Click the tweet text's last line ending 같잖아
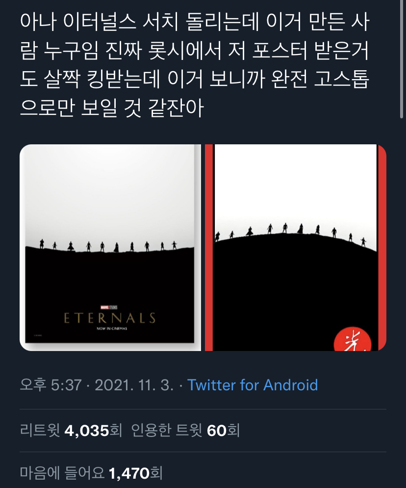 pos(112,108)
